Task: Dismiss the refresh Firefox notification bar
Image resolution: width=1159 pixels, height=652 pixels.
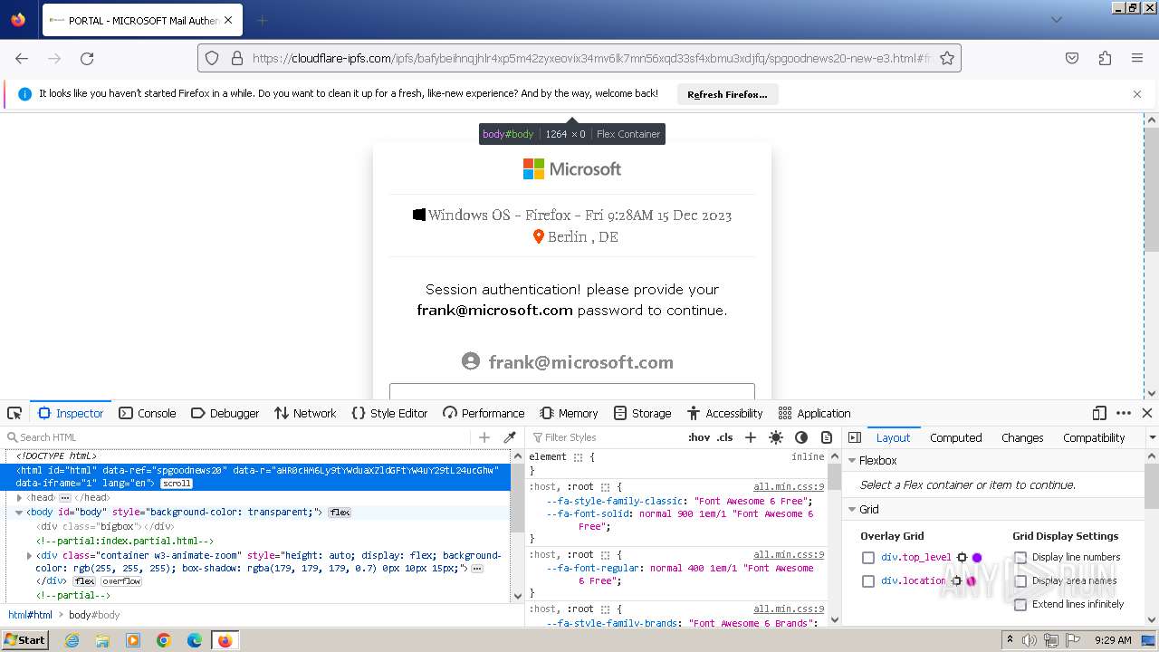Action: tap(1137, 94)
